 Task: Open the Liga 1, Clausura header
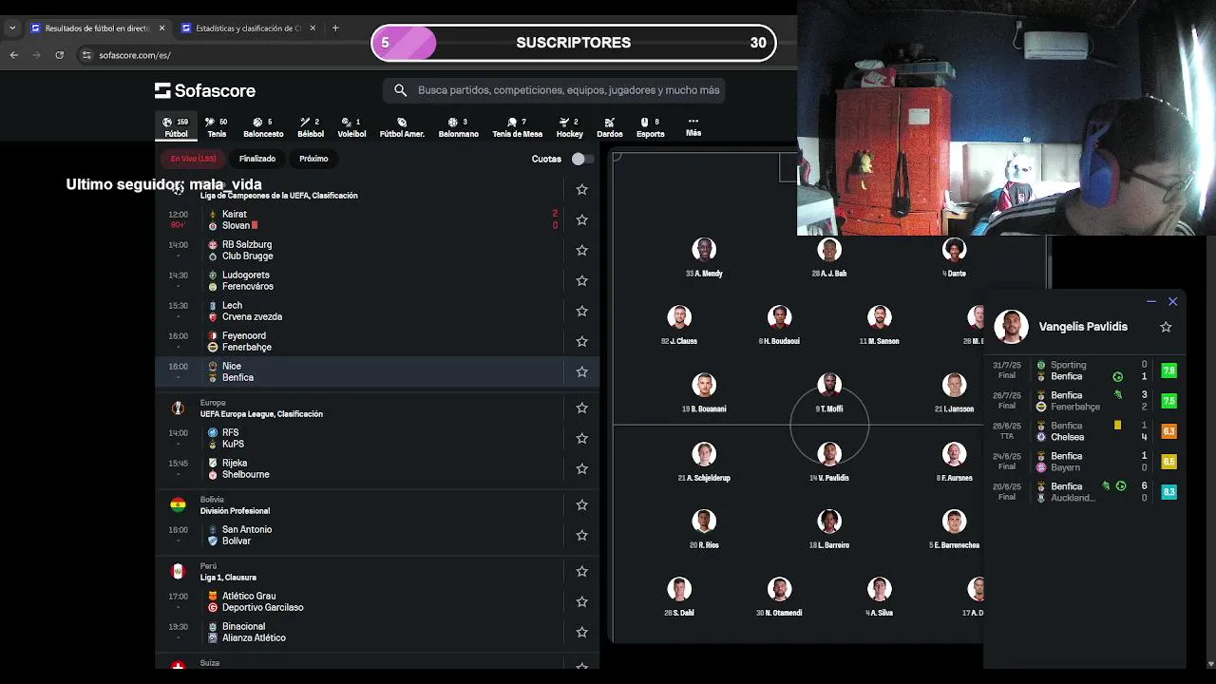pyautogui.click(x=228, y=578)
